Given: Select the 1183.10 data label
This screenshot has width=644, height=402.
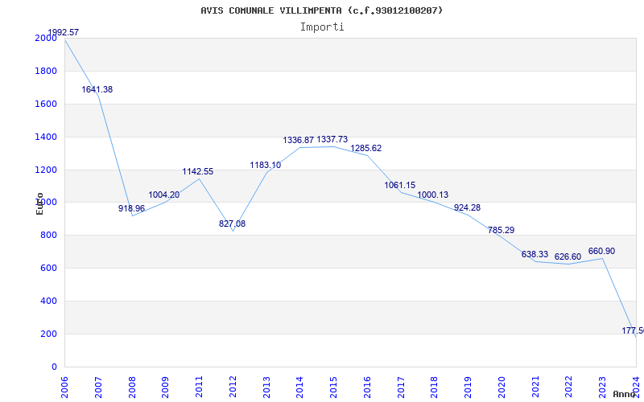Looking at the screenshot, I should [x=266, y=165].
